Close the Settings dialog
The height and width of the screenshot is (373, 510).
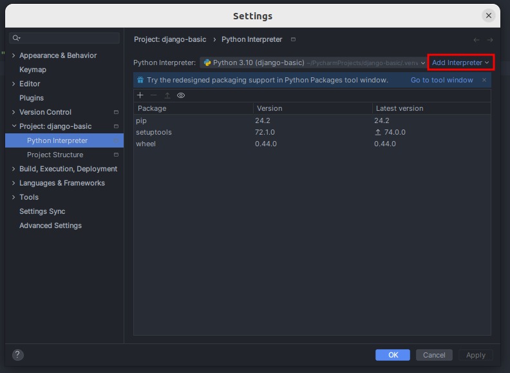(x=488, y=15)
